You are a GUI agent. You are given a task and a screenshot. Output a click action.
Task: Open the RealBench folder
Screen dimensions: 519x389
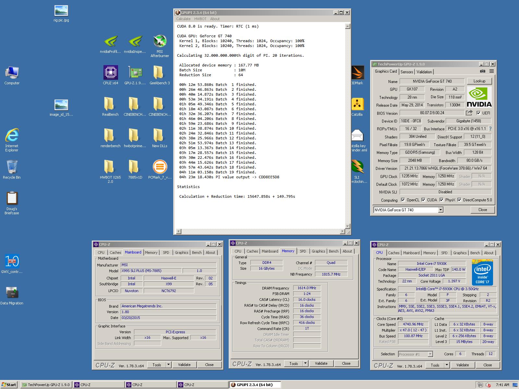click(110, 107)
